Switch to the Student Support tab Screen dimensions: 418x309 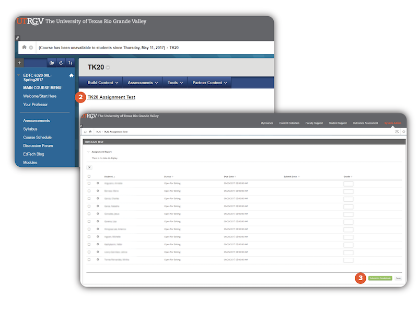338,123
